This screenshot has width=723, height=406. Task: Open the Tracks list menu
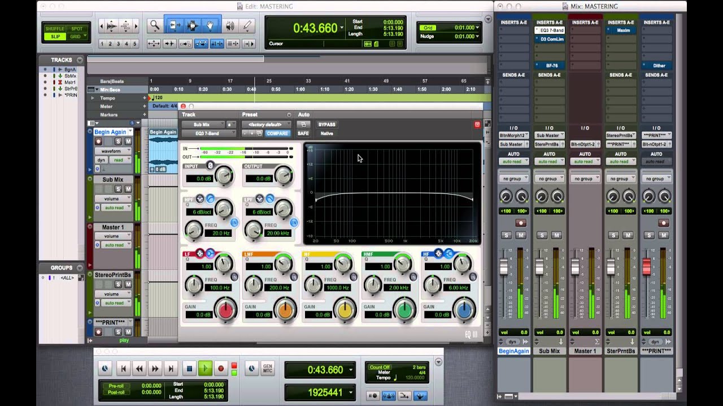point(80,60)
